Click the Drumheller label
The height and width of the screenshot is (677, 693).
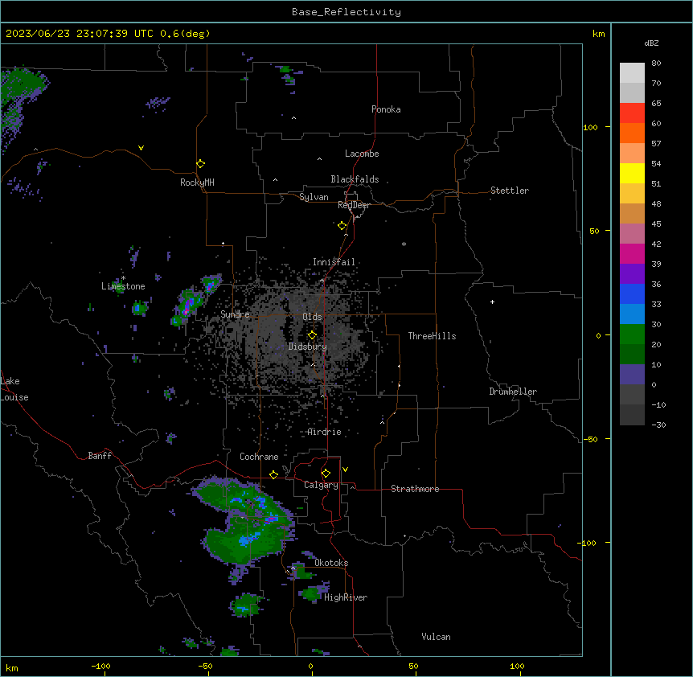(x=513, y=392)
